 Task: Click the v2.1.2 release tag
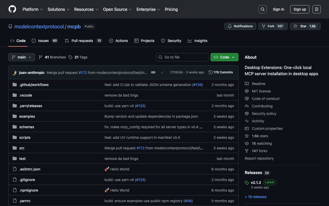point(256,182)
